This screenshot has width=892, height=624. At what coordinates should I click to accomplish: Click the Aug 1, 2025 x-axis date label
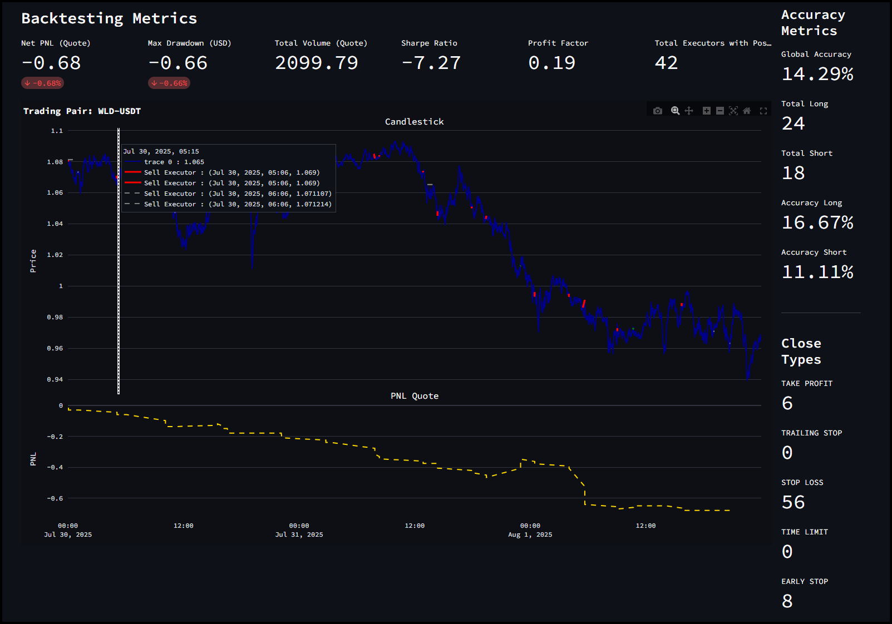point(530,534)
